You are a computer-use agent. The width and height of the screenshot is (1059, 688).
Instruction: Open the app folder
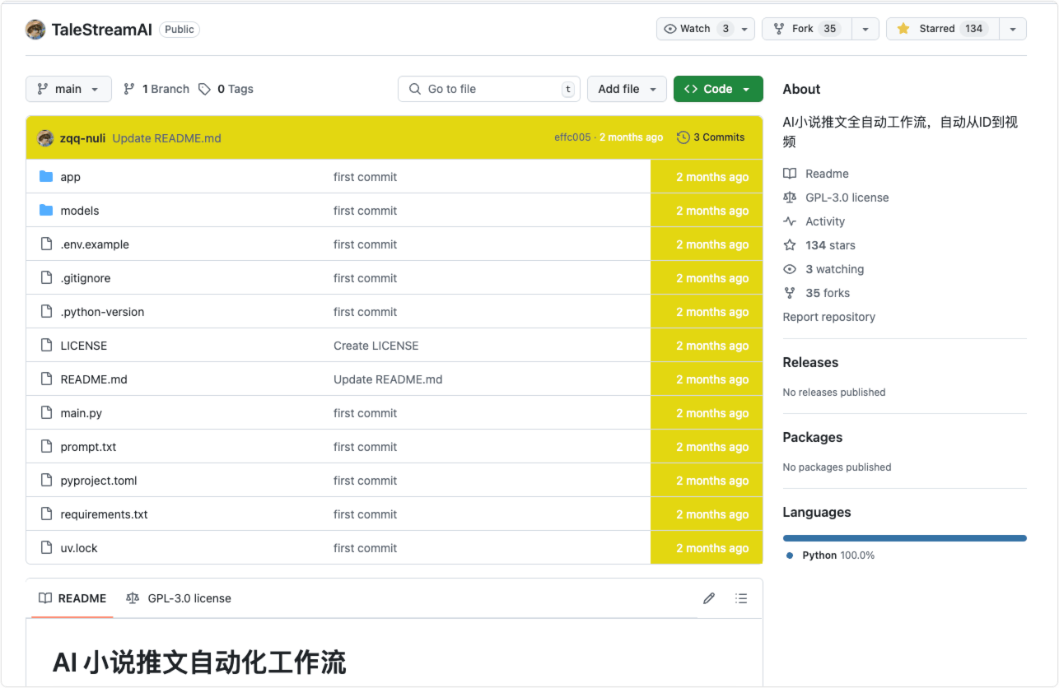point(70,177)
